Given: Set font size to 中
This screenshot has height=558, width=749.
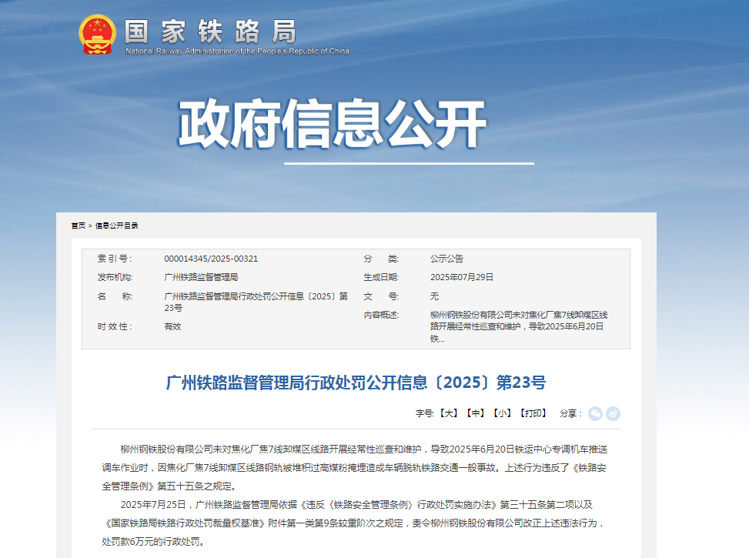Looking at the screenshot, I should point(475,413).
